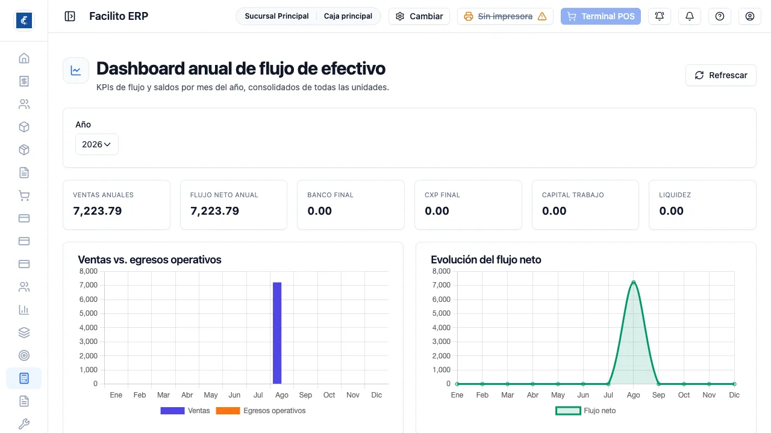The width and height of the screenshot is (771, 433).
Task: Open the Año dropdown showing 2026
Action: click(97, 144)
